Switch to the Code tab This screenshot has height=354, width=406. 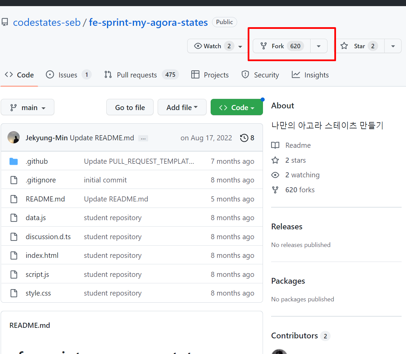pos(19,75)
